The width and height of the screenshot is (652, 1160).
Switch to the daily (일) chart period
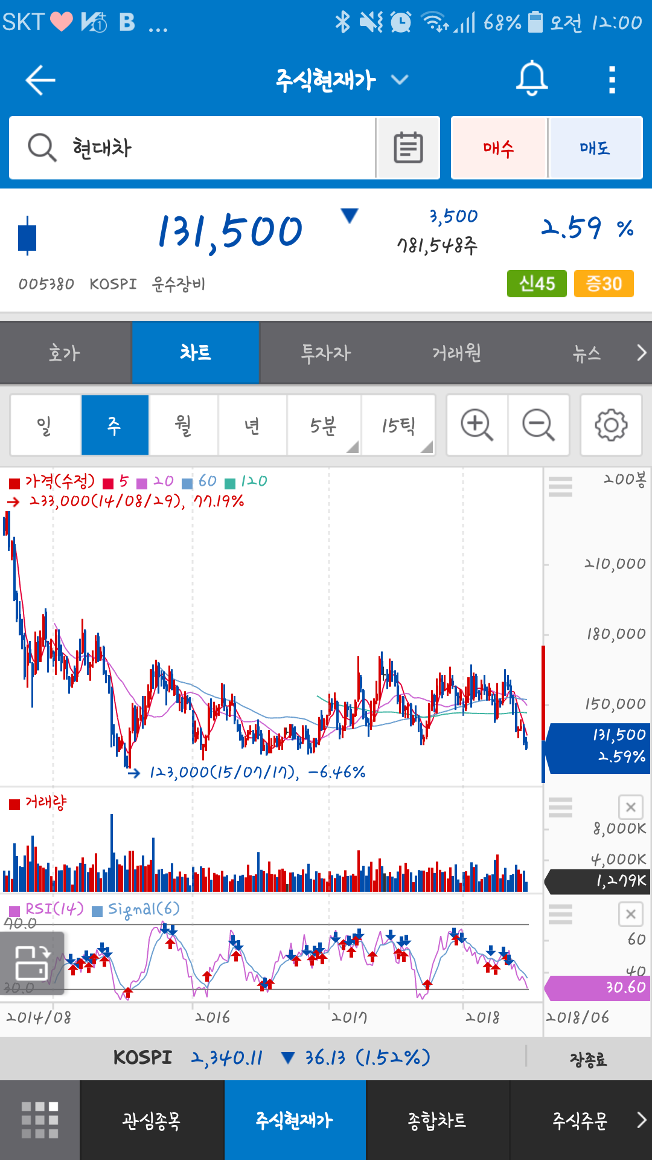45,425
